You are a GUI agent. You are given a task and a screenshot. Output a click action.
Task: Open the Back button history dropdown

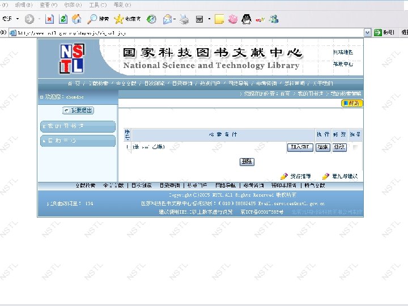click(18, 19)
